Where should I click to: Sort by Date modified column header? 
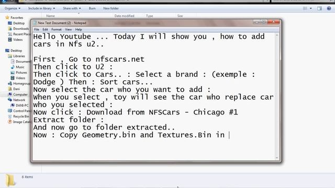[x=125, y=16]
